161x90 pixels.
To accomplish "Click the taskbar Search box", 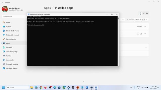I will coord(17,87).
